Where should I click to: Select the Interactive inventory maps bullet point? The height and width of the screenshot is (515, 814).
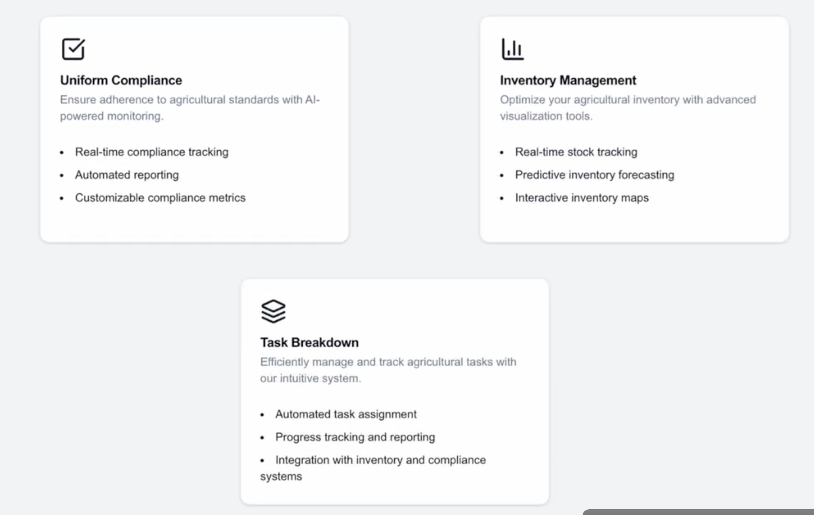(582, 198)
